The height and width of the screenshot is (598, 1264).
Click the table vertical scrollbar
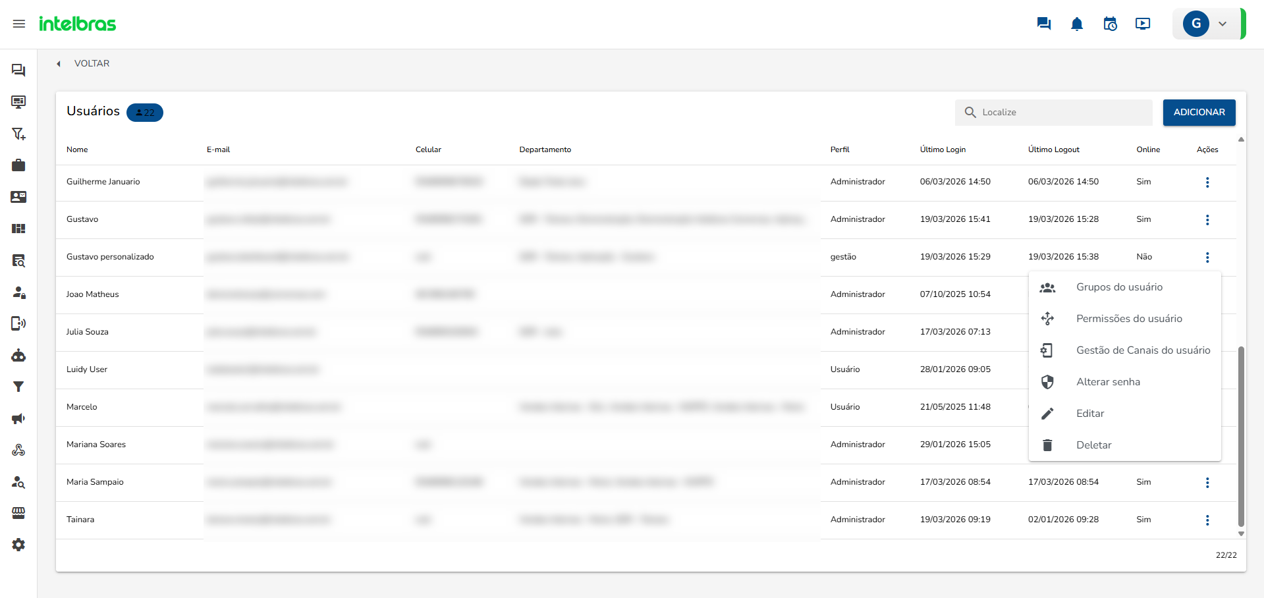(x=1241, y=436)
